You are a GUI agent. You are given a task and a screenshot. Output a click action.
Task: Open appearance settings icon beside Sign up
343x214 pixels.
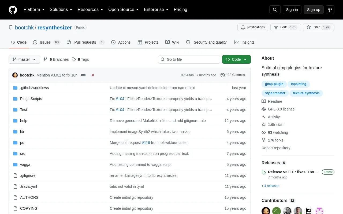[330, 10]
